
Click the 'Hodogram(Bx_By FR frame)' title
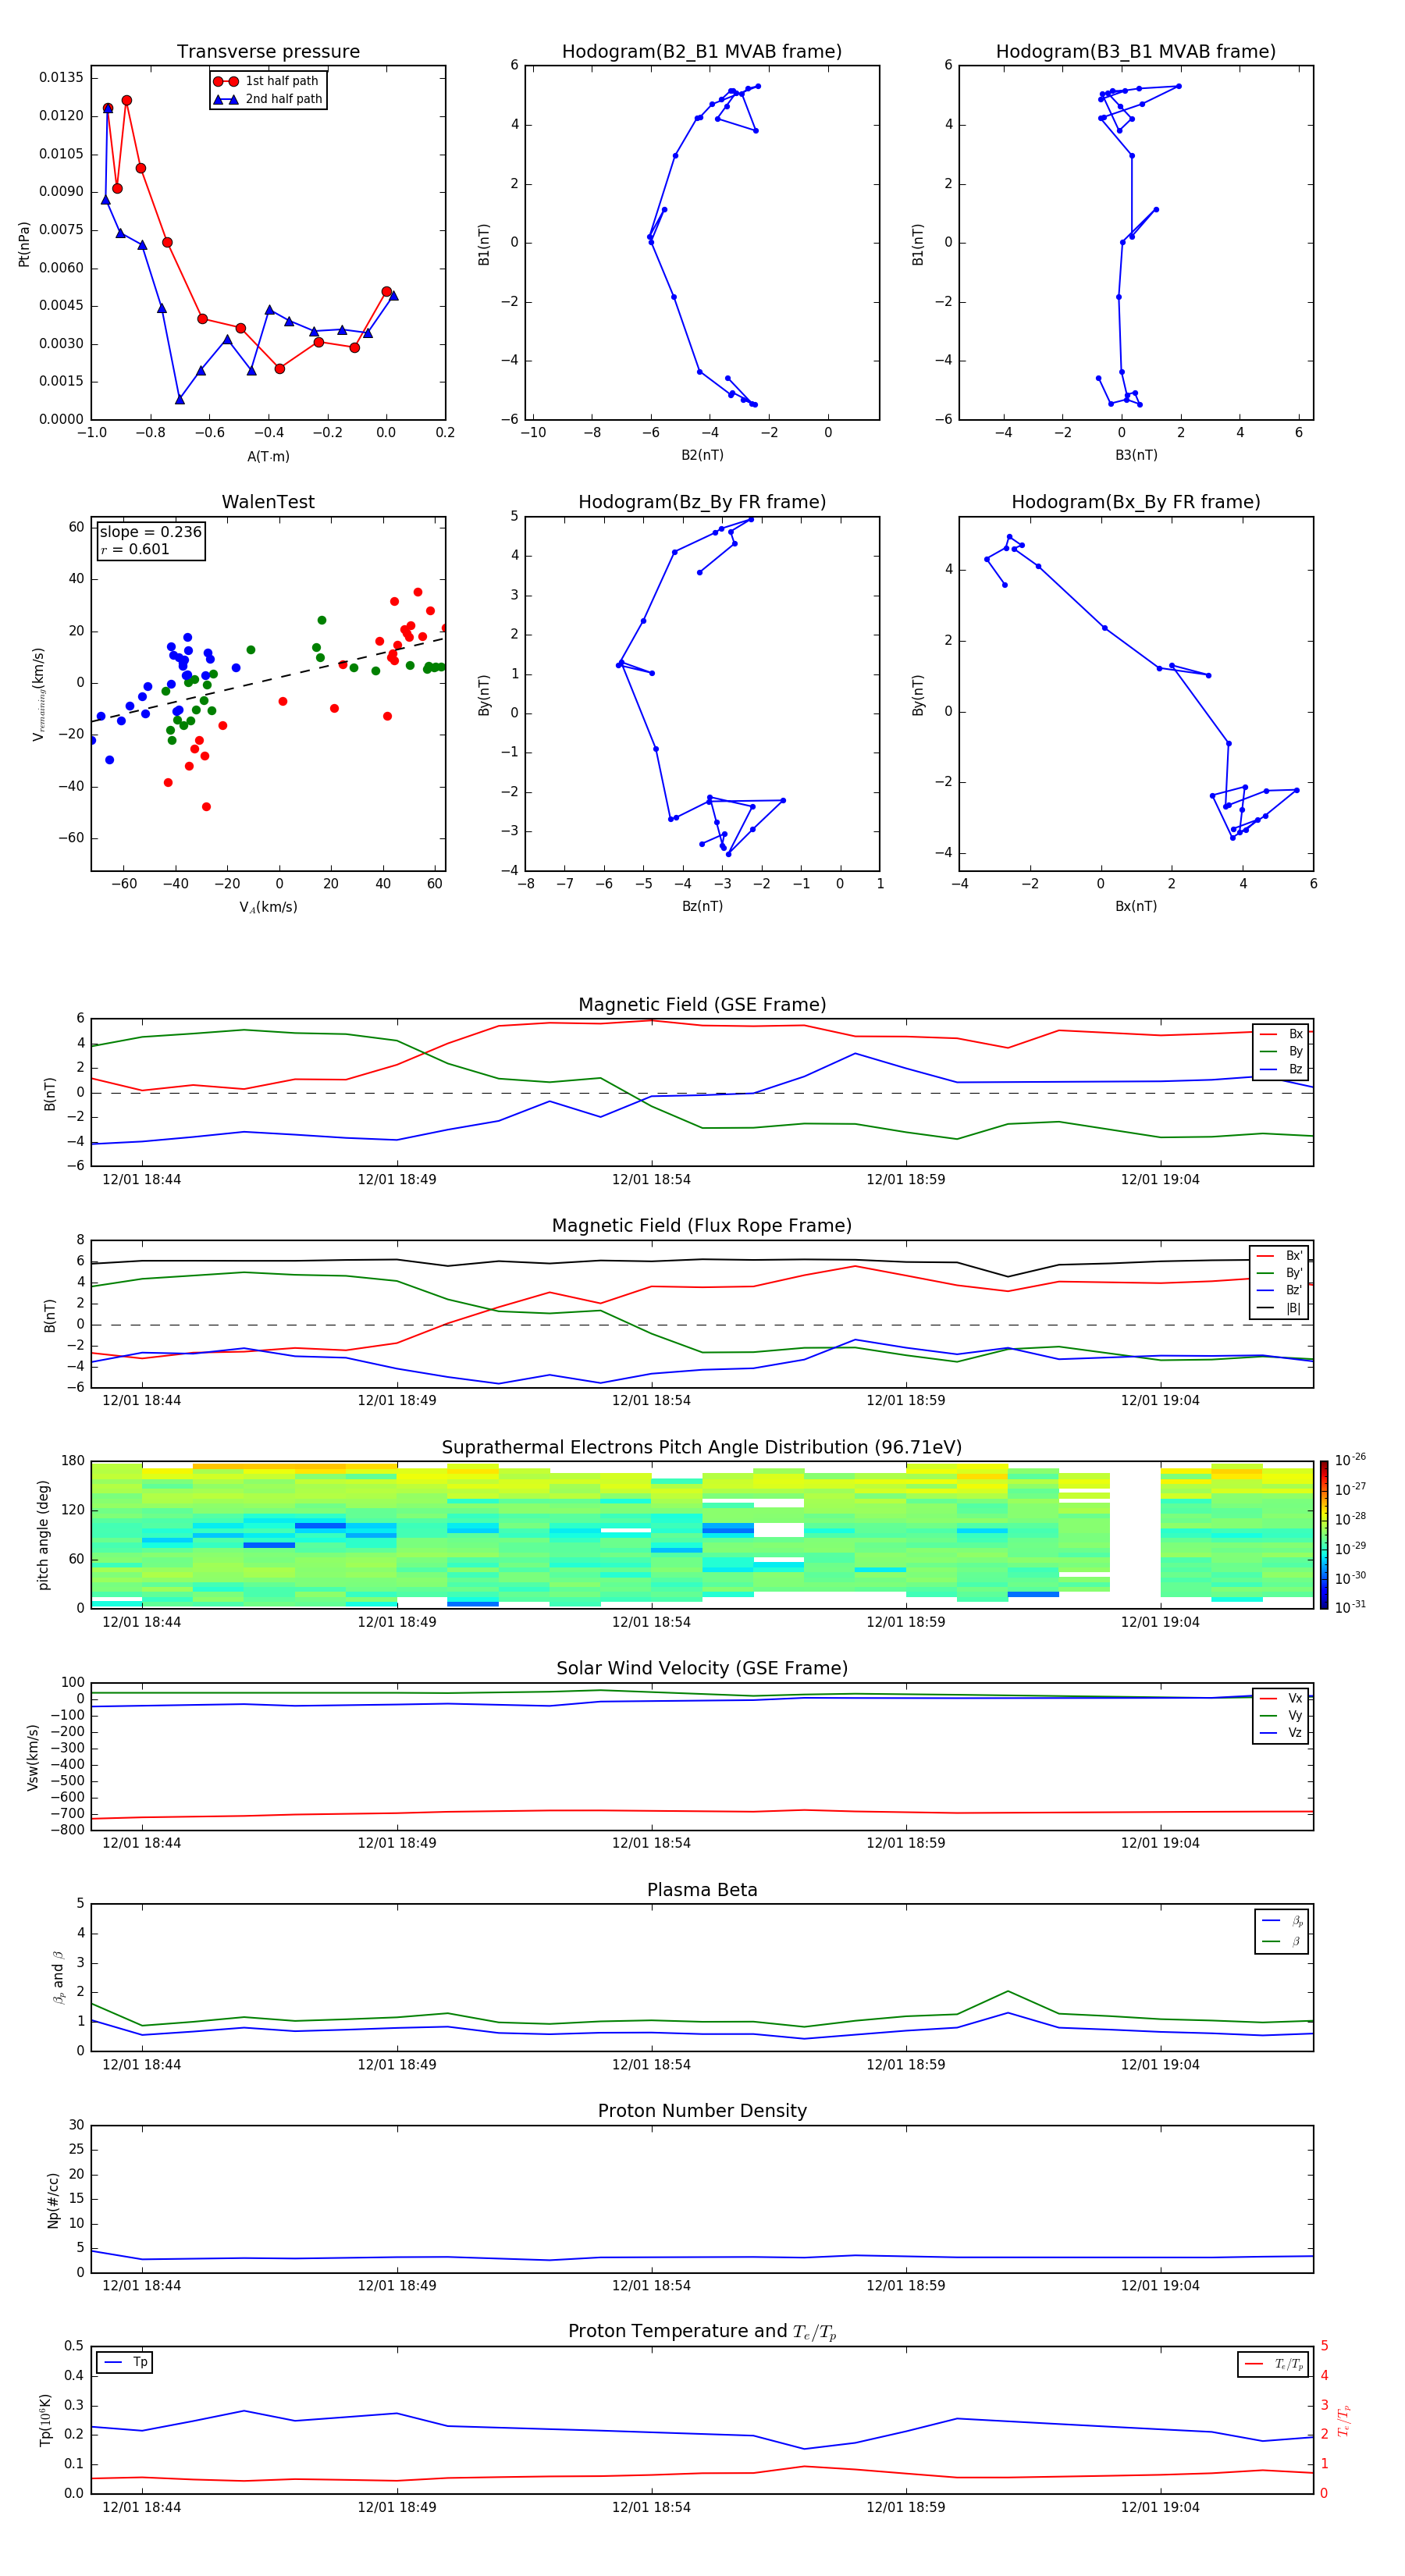pyautogui.click(x=1136, y=502)
